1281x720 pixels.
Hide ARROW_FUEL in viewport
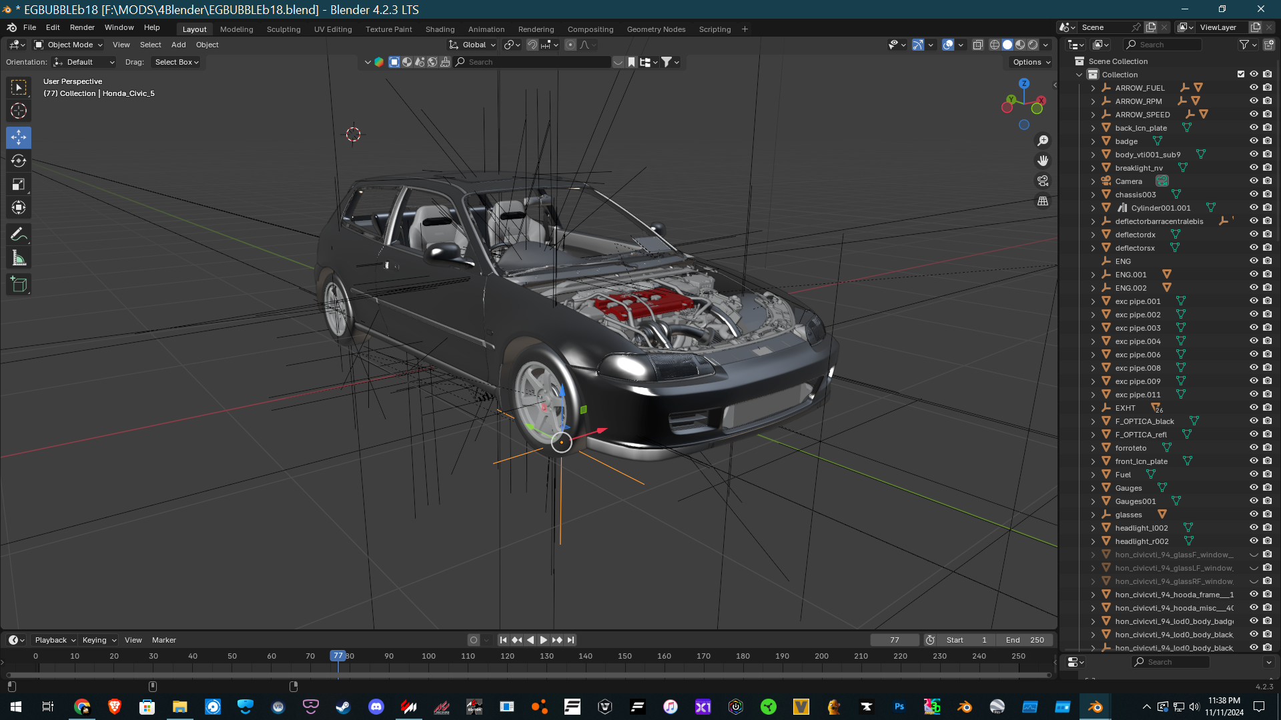point(1254,87)
